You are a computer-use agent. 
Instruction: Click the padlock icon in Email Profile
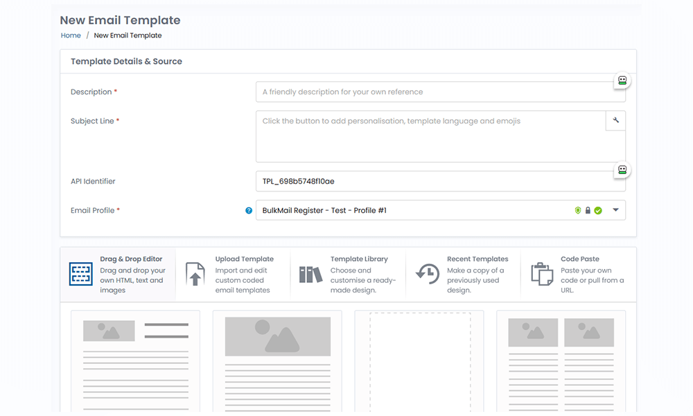click(x=588, y=211)
